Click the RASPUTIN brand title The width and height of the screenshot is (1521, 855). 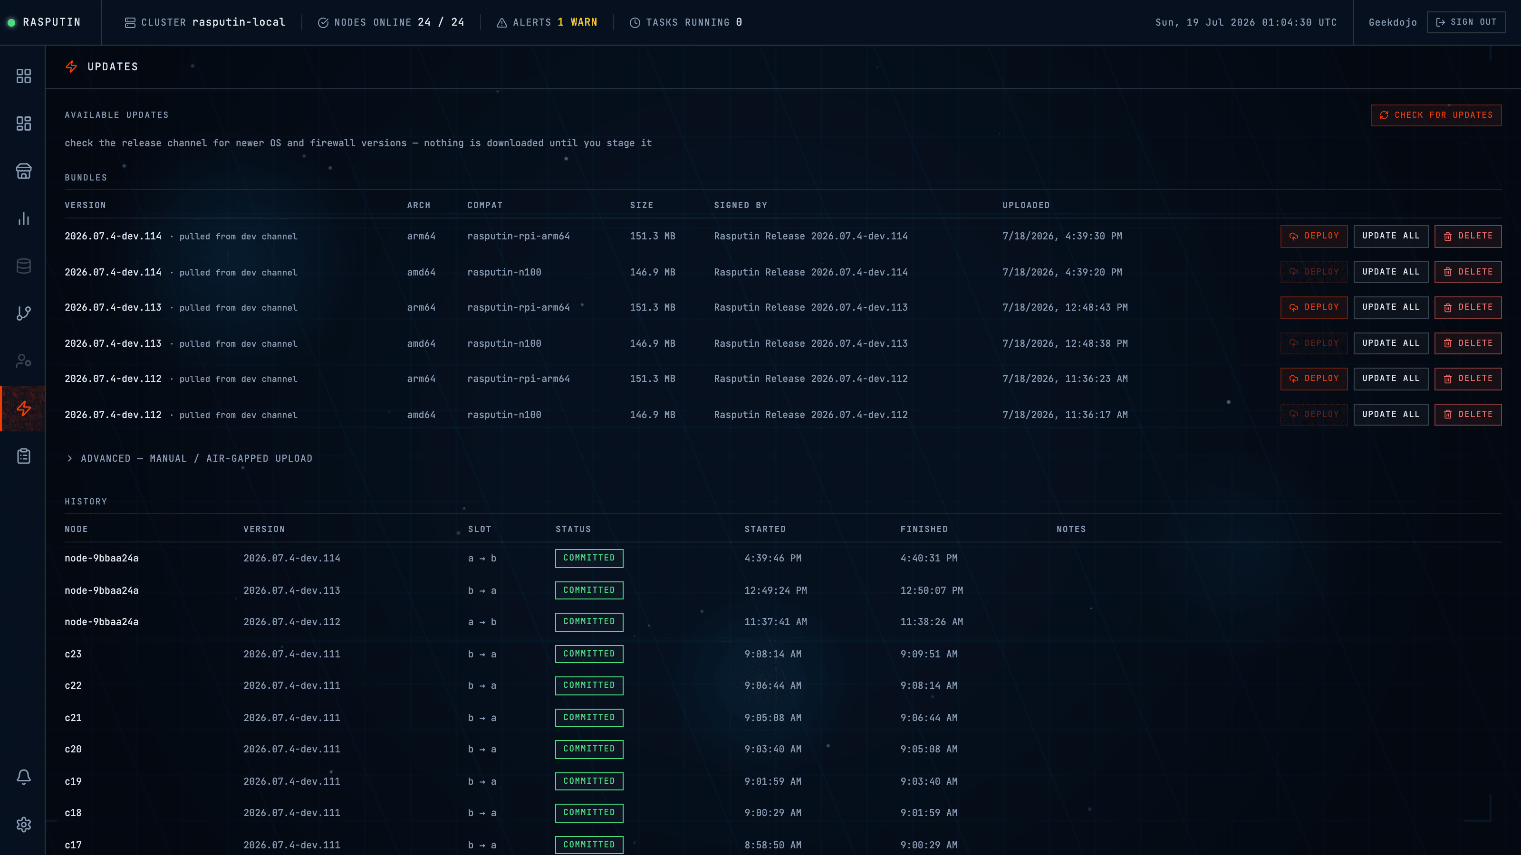(x=51, y=22)
